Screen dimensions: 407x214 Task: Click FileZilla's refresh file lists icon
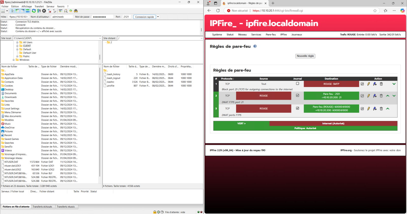[34, 11]
